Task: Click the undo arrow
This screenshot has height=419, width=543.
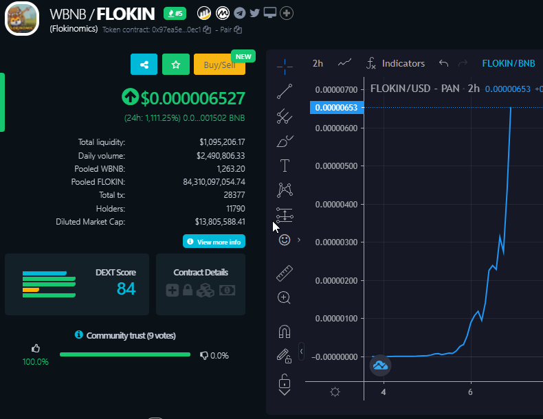Action: point(443,63)
